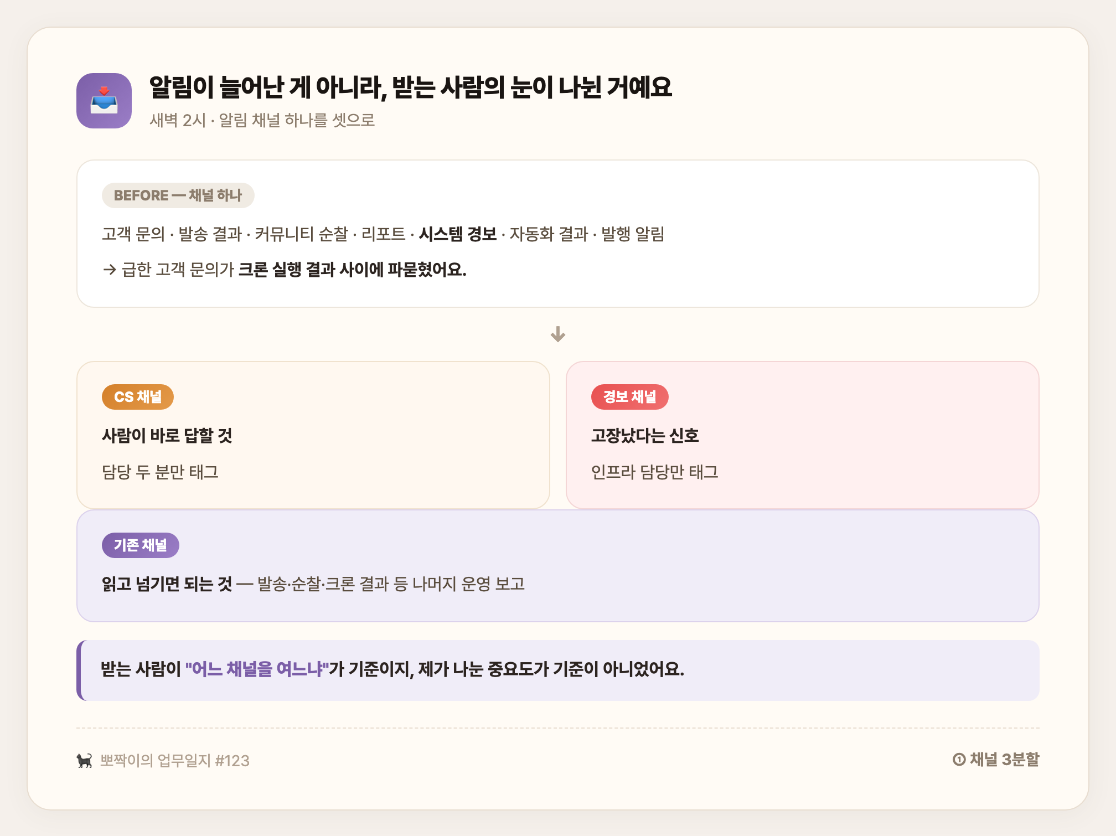Click the 'BEFORE — 채널 하나' badge
The image size is (1116, 836).
pyautogui.click(x=178, y=195)
